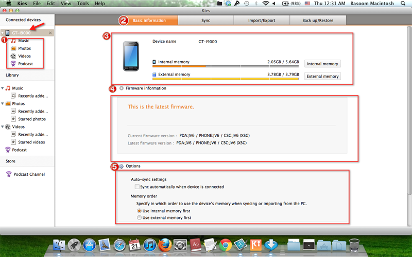
Task: Click the External memory button
Action: point(322,76)
